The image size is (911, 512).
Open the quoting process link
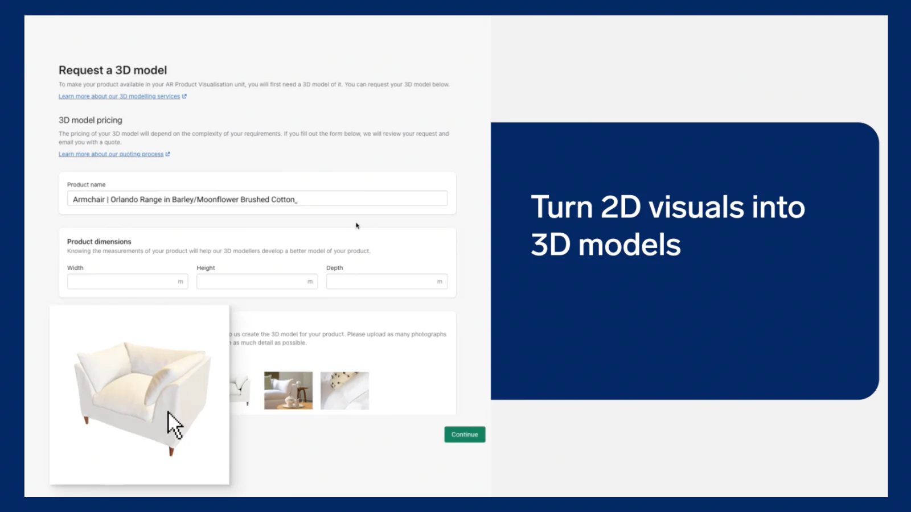click(x=111, y=154)
